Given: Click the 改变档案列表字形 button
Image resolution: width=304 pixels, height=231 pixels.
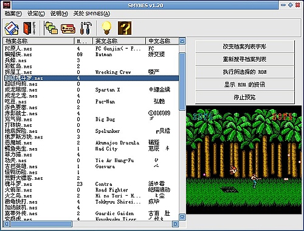Looking at the screenshot, I should (x=244, y=46).
